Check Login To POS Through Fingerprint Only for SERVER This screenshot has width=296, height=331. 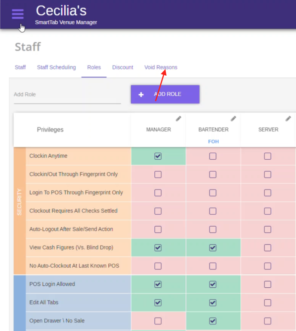(x=268, y=193)
